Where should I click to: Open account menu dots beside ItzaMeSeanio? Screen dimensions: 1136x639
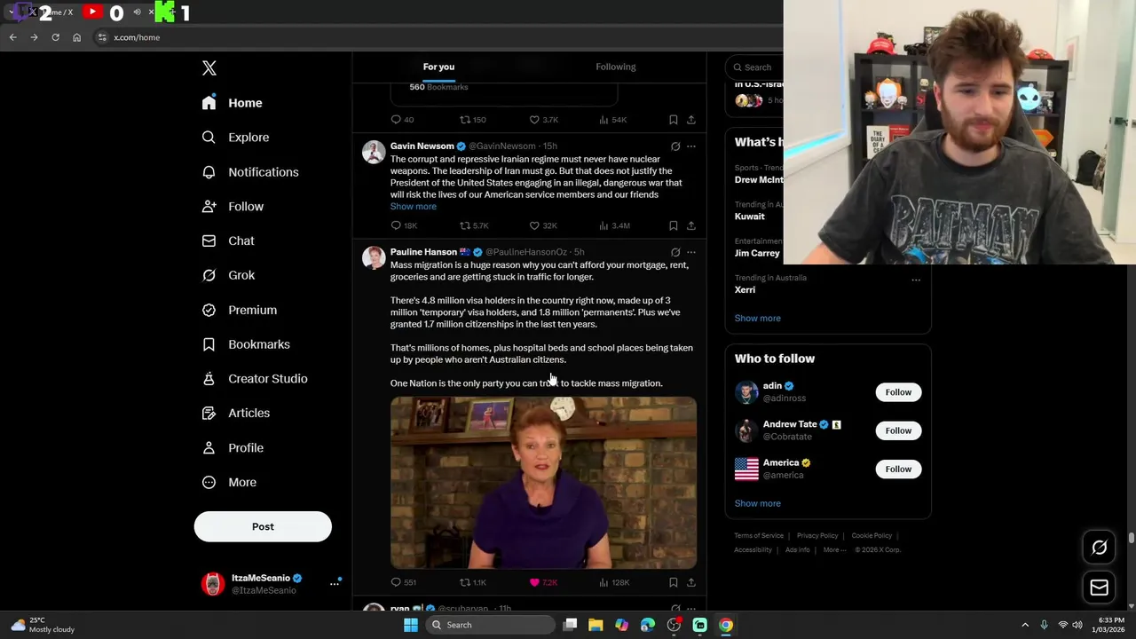(335, 583)
